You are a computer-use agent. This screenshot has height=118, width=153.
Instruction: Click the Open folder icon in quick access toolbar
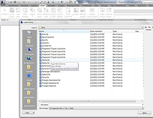pos(11,2)
